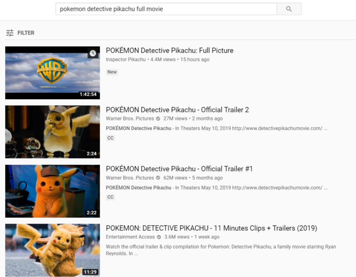The height and width of the screenshot is (277, 356).
Task: Click the magnifying glass search button
Action: [x=289, y=9]
